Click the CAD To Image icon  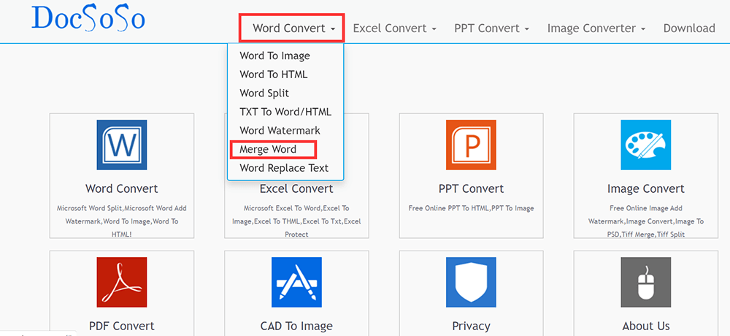(x=296, y=282)
